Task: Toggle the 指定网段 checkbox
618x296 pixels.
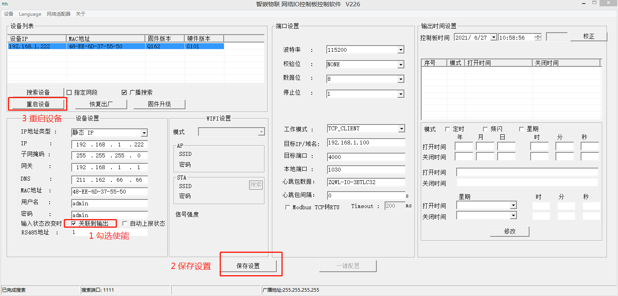Action: pyautogui.click(x=69, y=93)
